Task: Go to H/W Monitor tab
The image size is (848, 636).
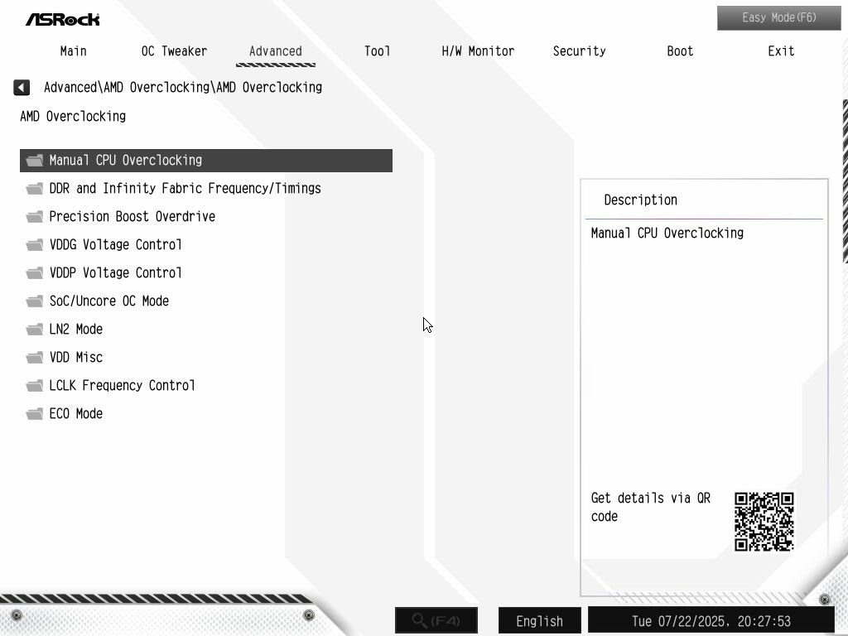Action: click(478, 51)
